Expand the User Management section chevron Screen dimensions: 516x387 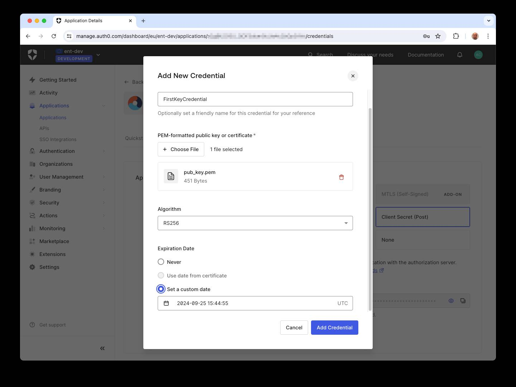[104, 177]
